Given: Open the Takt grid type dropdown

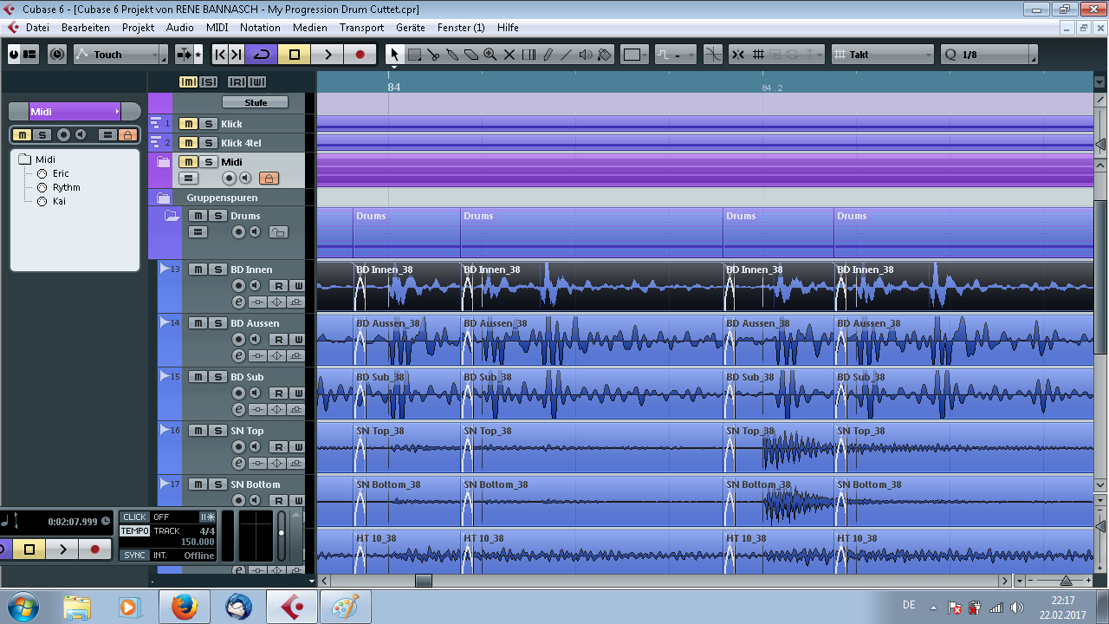Looking at the screenshot, I should coord(883,55).
